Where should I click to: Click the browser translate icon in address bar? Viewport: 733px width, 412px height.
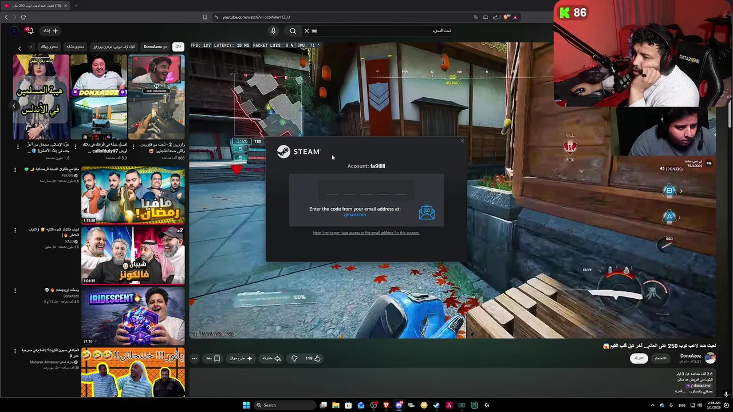pyautogui.click(x=475, y=17)
